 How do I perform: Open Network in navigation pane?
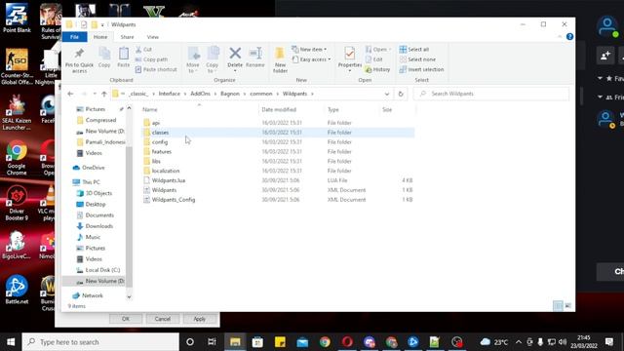click(x=93, y=295)
